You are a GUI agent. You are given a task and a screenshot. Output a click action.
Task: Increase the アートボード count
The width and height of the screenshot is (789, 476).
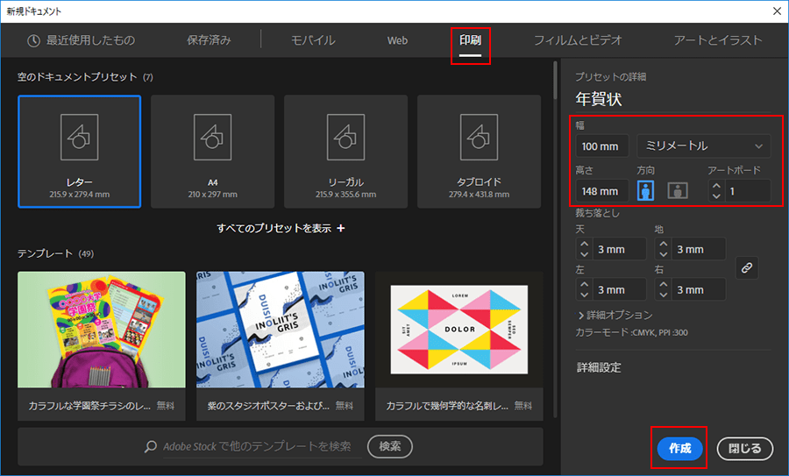tap(716, 186)
